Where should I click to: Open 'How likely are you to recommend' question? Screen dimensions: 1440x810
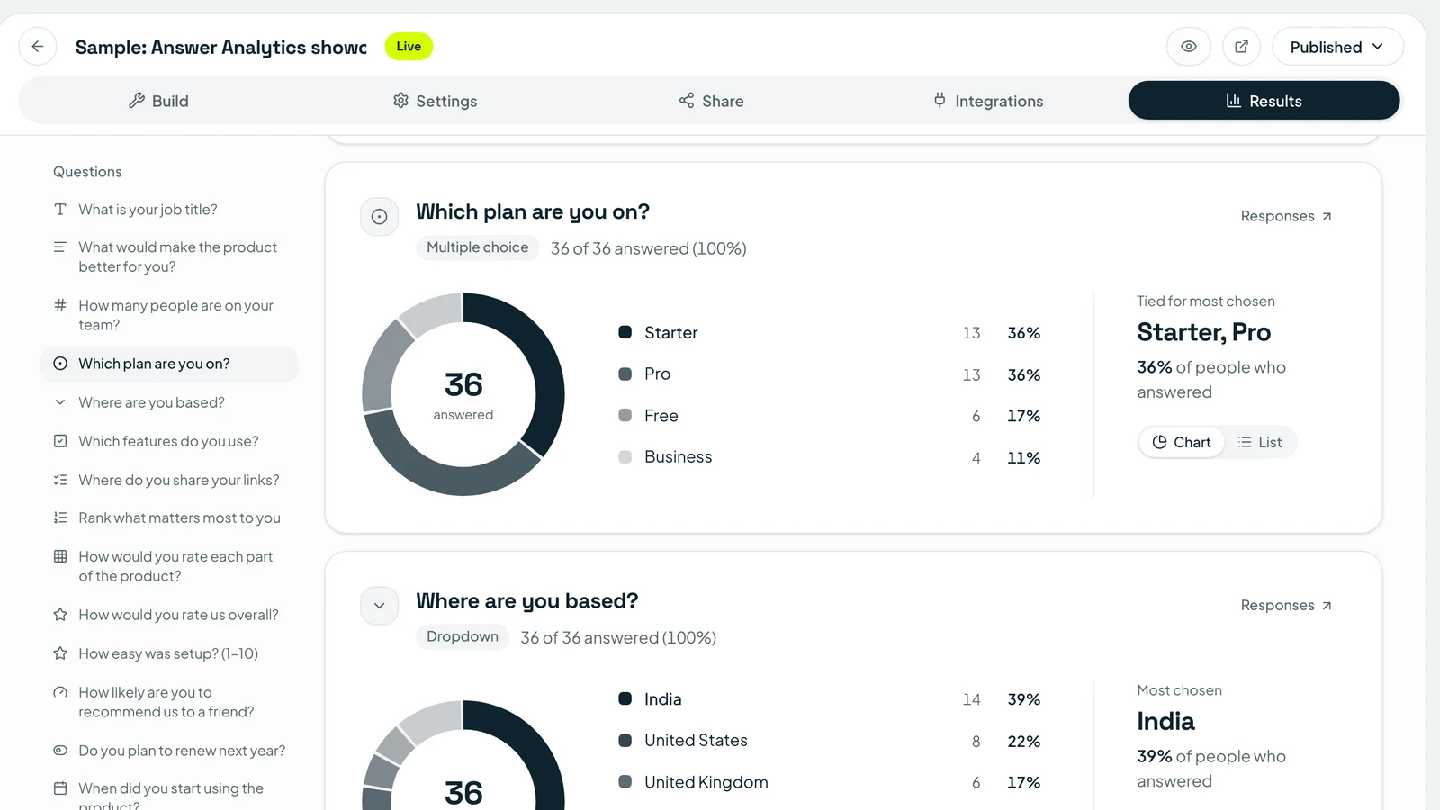click(x=169, y=702)
